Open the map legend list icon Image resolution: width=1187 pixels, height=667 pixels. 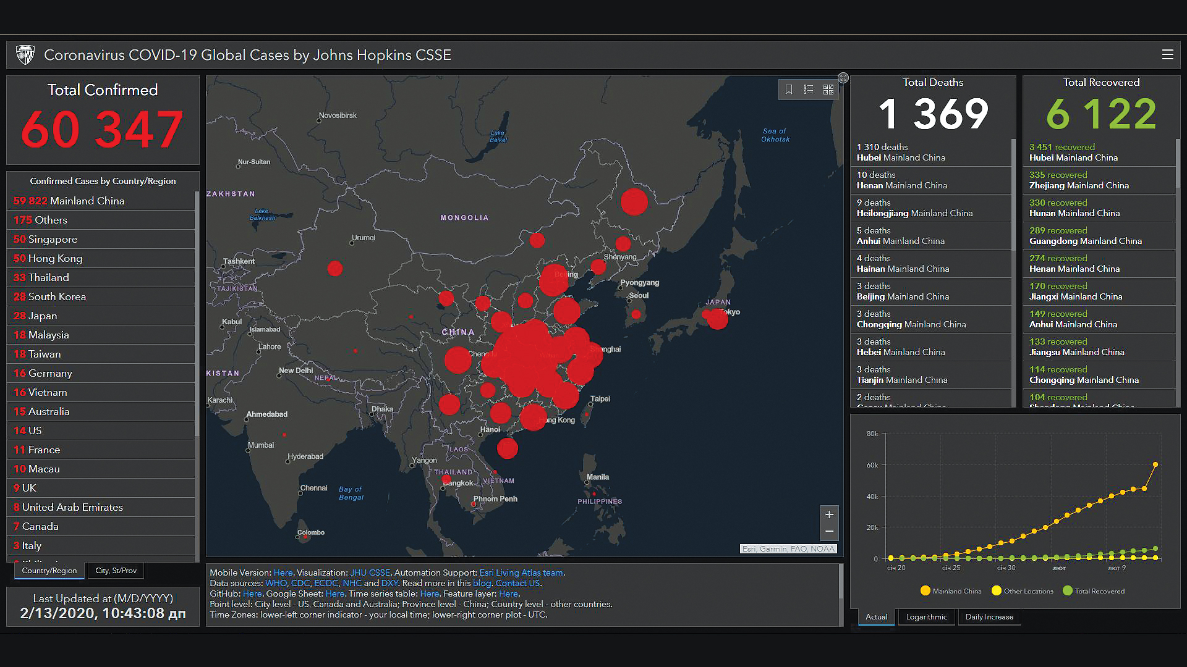pyautogui.click(x=809, y=90)
